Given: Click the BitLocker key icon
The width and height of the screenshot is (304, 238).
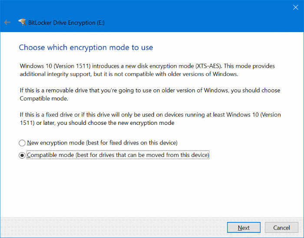Looking at the screenshot, I should tap(21, 22).
